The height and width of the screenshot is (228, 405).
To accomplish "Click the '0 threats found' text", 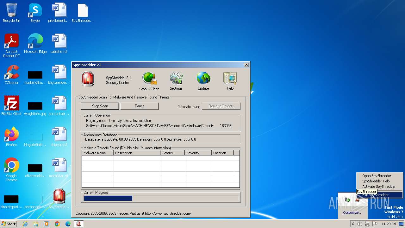I will click(x=189, y=107).
